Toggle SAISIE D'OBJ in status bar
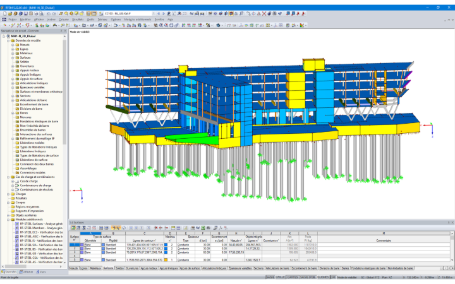 point(307,277)
